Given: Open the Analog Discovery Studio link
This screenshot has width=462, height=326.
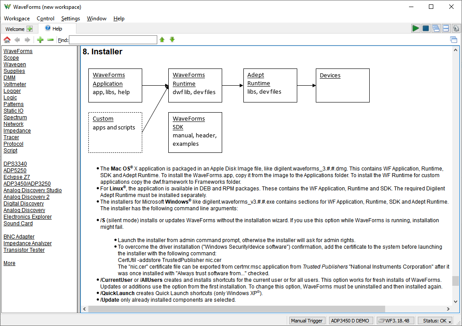Looking at the screenshot, I should tap(33, 190).
